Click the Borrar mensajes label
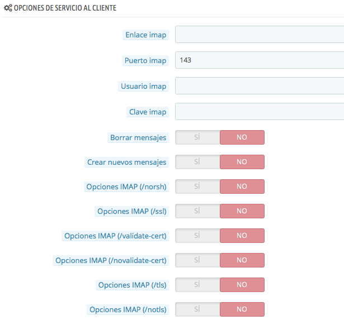 click(x=138, y=137)
